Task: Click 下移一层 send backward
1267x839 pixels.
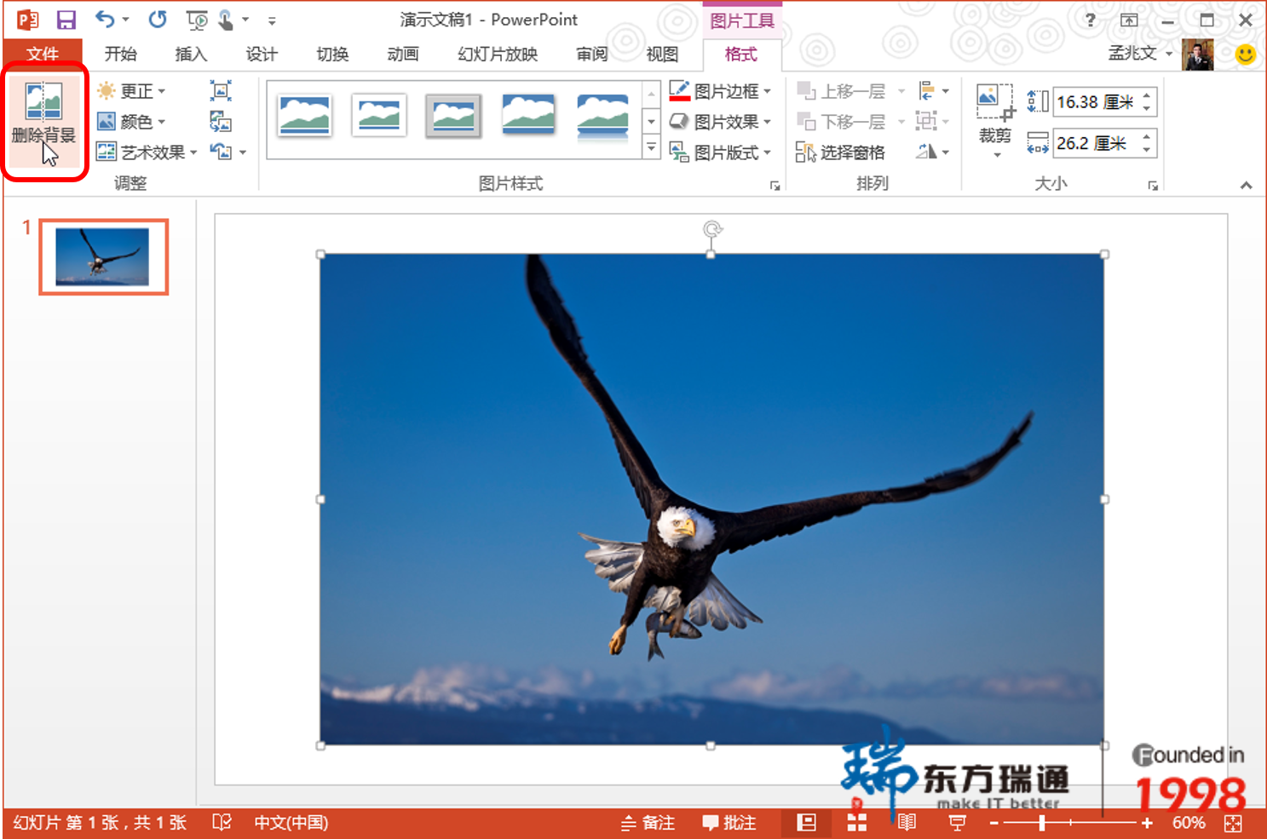Action: pyautogui.click(x=842, y=121)
